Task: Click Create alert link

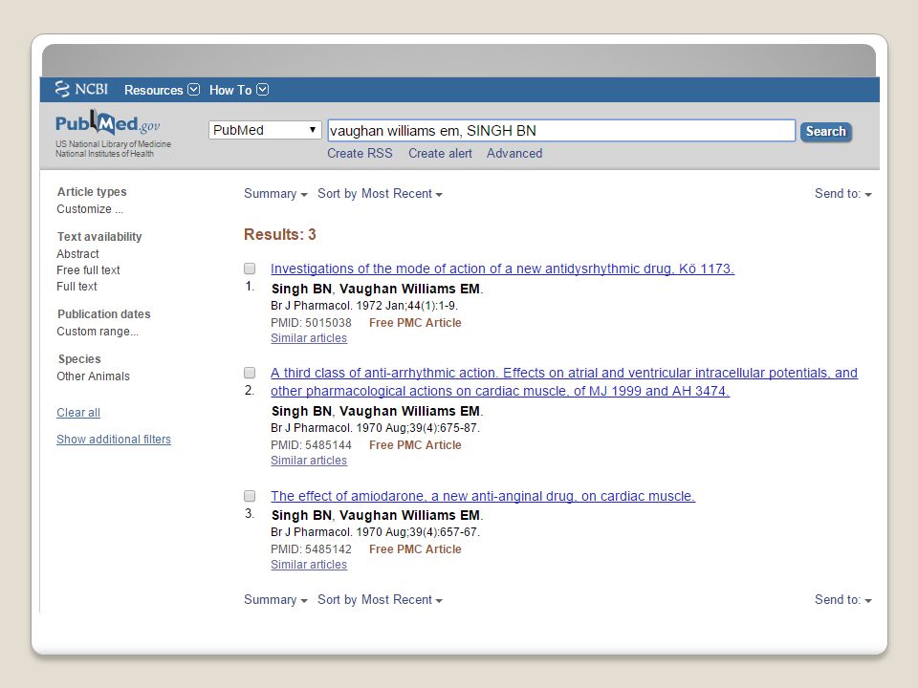Action: tap(440, 153)
